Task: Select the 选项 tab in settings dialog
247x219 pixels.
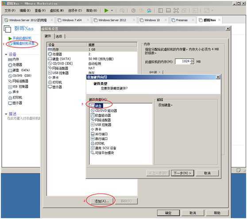Action: point(59,36)
